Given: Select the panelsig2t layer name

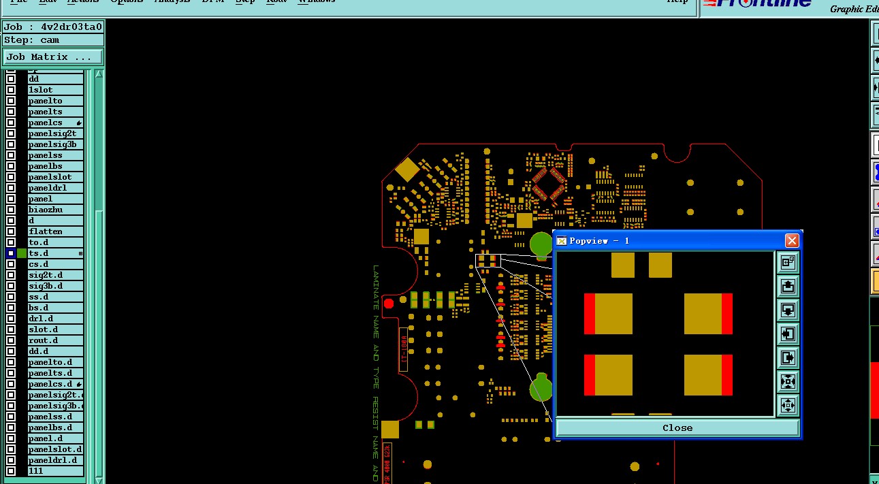Looking at the screenshot, I should (x=56, y=133).
